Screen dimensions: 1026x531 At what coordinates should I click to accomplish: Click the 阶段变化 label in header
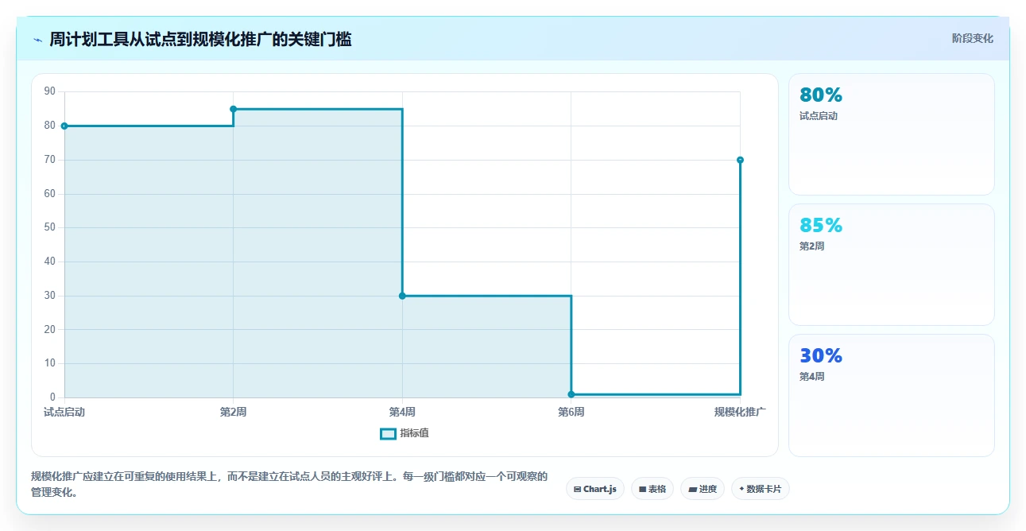pyautogui.click(x=972, y=38)
